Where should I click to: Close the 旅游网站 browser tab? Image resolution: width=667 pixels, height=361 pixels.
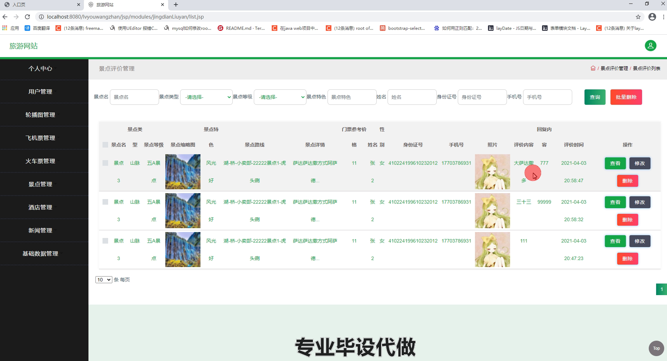[x=163, y=5]
